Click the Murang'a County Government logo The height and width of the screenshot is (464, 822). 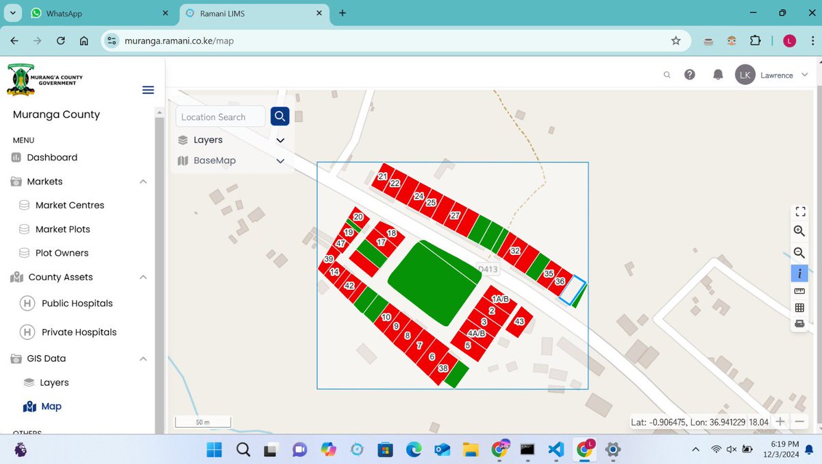[45, 80]
